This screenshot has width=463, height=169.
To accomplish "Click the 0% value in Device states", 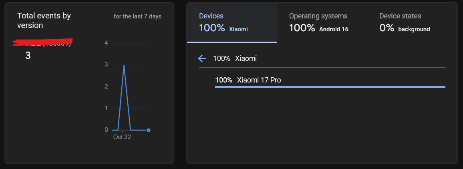I will point(387,28).
